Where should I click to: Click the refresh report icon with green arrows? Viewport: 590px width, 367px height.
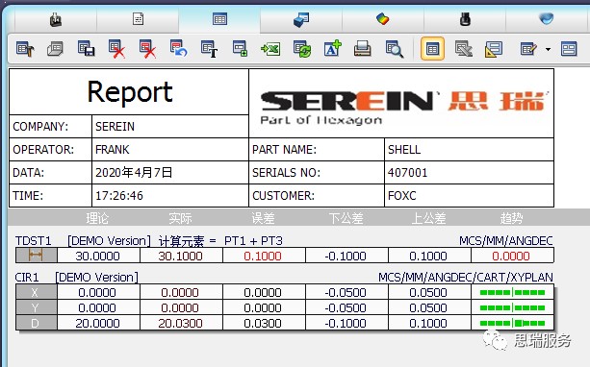coord(302,49)
